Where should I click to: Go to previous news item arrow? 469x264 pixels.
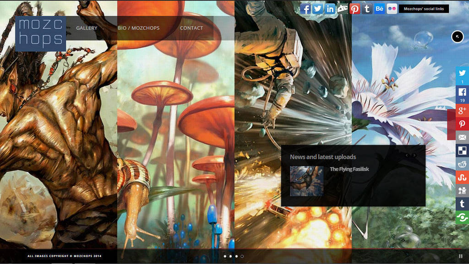tap(407, 155)
